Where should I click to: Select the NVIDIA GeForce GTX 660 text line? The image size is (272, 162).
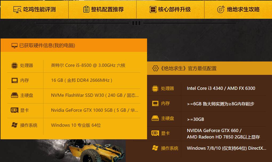214,130
